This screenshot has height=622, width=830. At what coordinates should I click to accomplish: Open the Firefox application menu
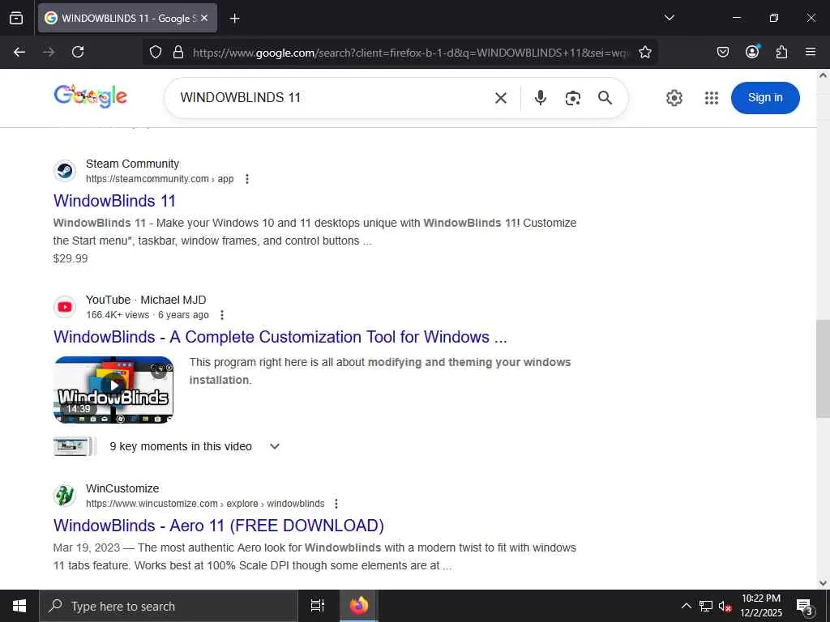(x=811, y=52)
